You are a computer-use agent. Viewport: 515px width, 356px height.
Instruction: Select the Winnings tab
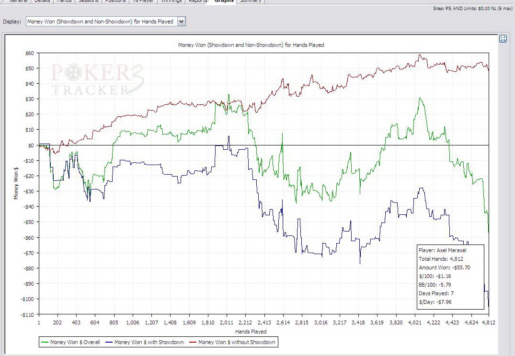[x=171, y=1]
